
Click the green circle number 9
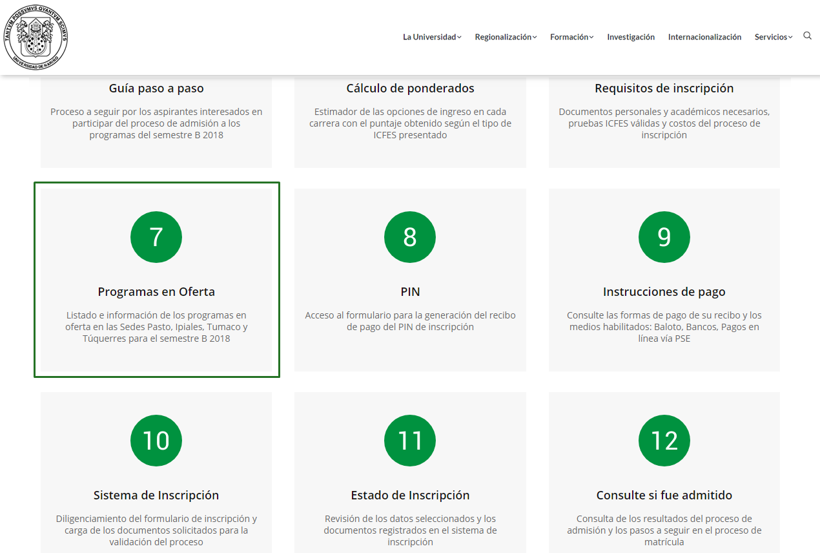point(664,237)
